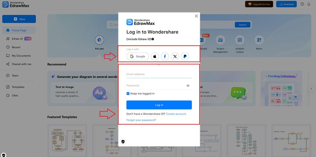Expand next templates with right chevron
This screenshot has height=157, width=316.
coord(311,89)
